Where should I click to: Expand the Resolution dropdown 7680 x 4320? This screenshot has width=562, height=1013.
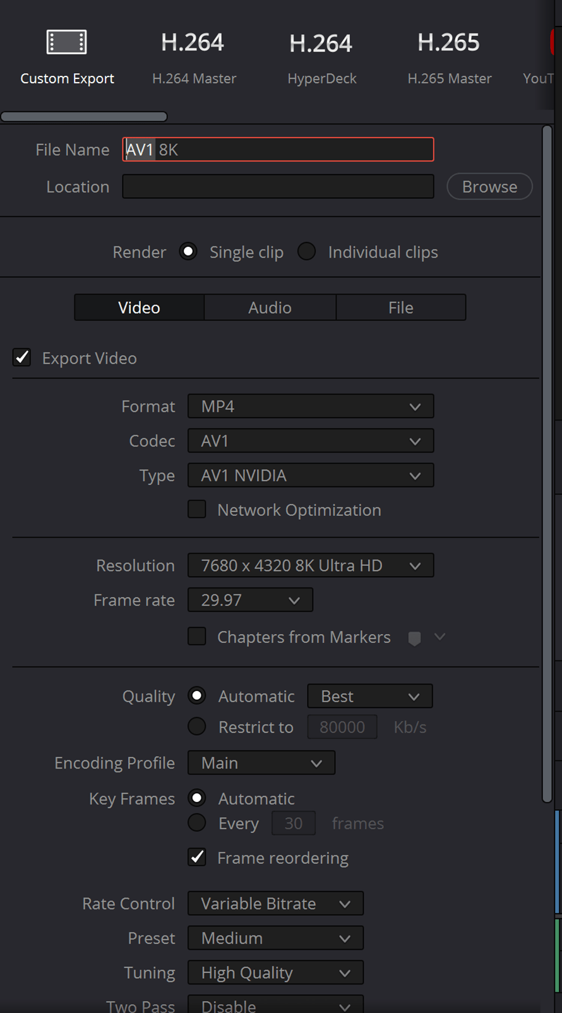tap(311, 565)
